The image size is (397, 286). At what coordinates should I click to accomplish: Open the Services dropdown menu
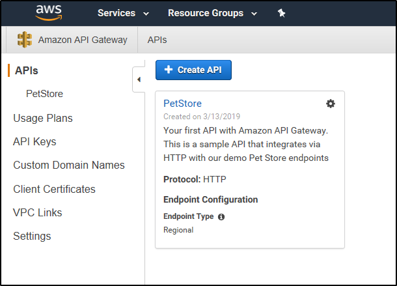(x=123, y=13)
